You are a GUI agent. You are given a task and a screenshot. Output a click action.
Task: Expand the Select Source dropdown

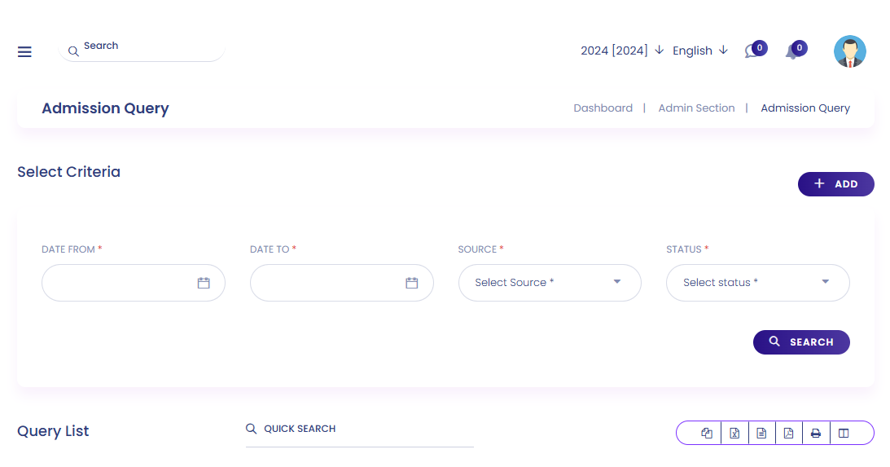pyautogui.click(x=550, y=283)
